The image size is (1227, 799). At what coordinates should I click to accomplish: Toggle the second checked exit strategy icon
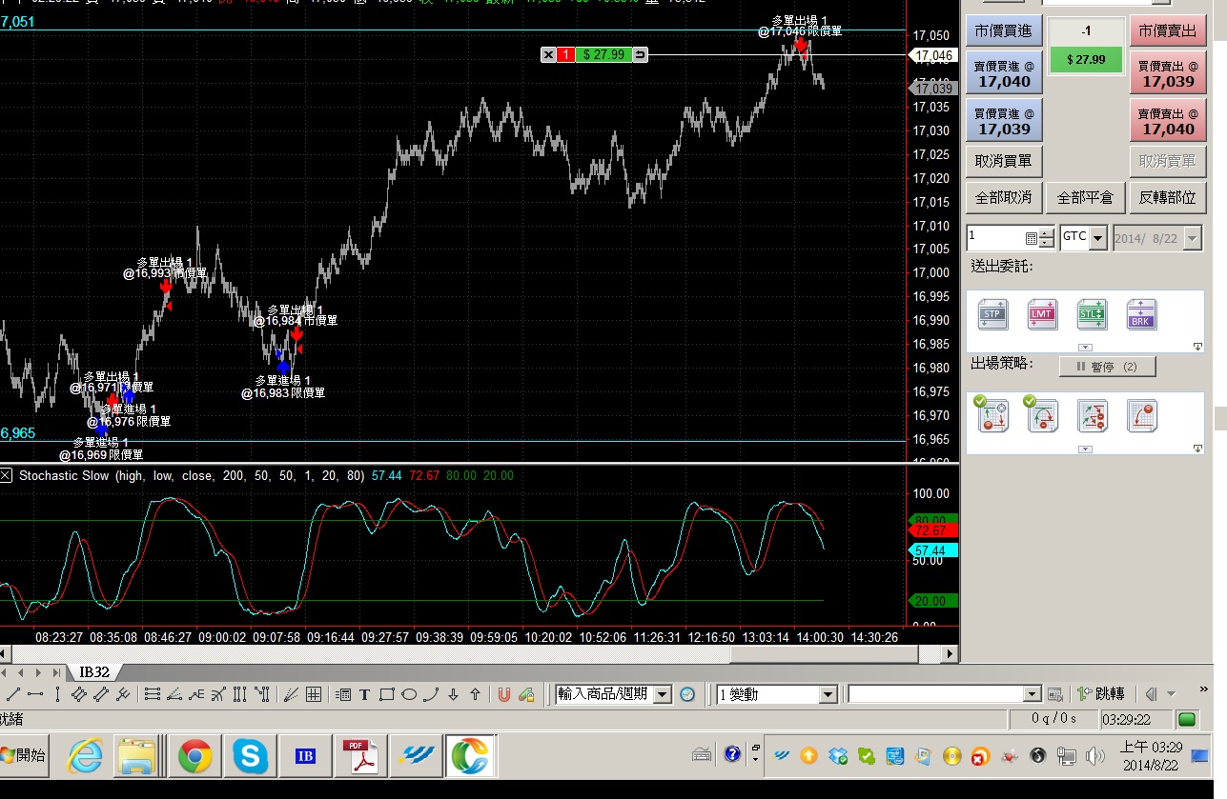pos(1042,414)
